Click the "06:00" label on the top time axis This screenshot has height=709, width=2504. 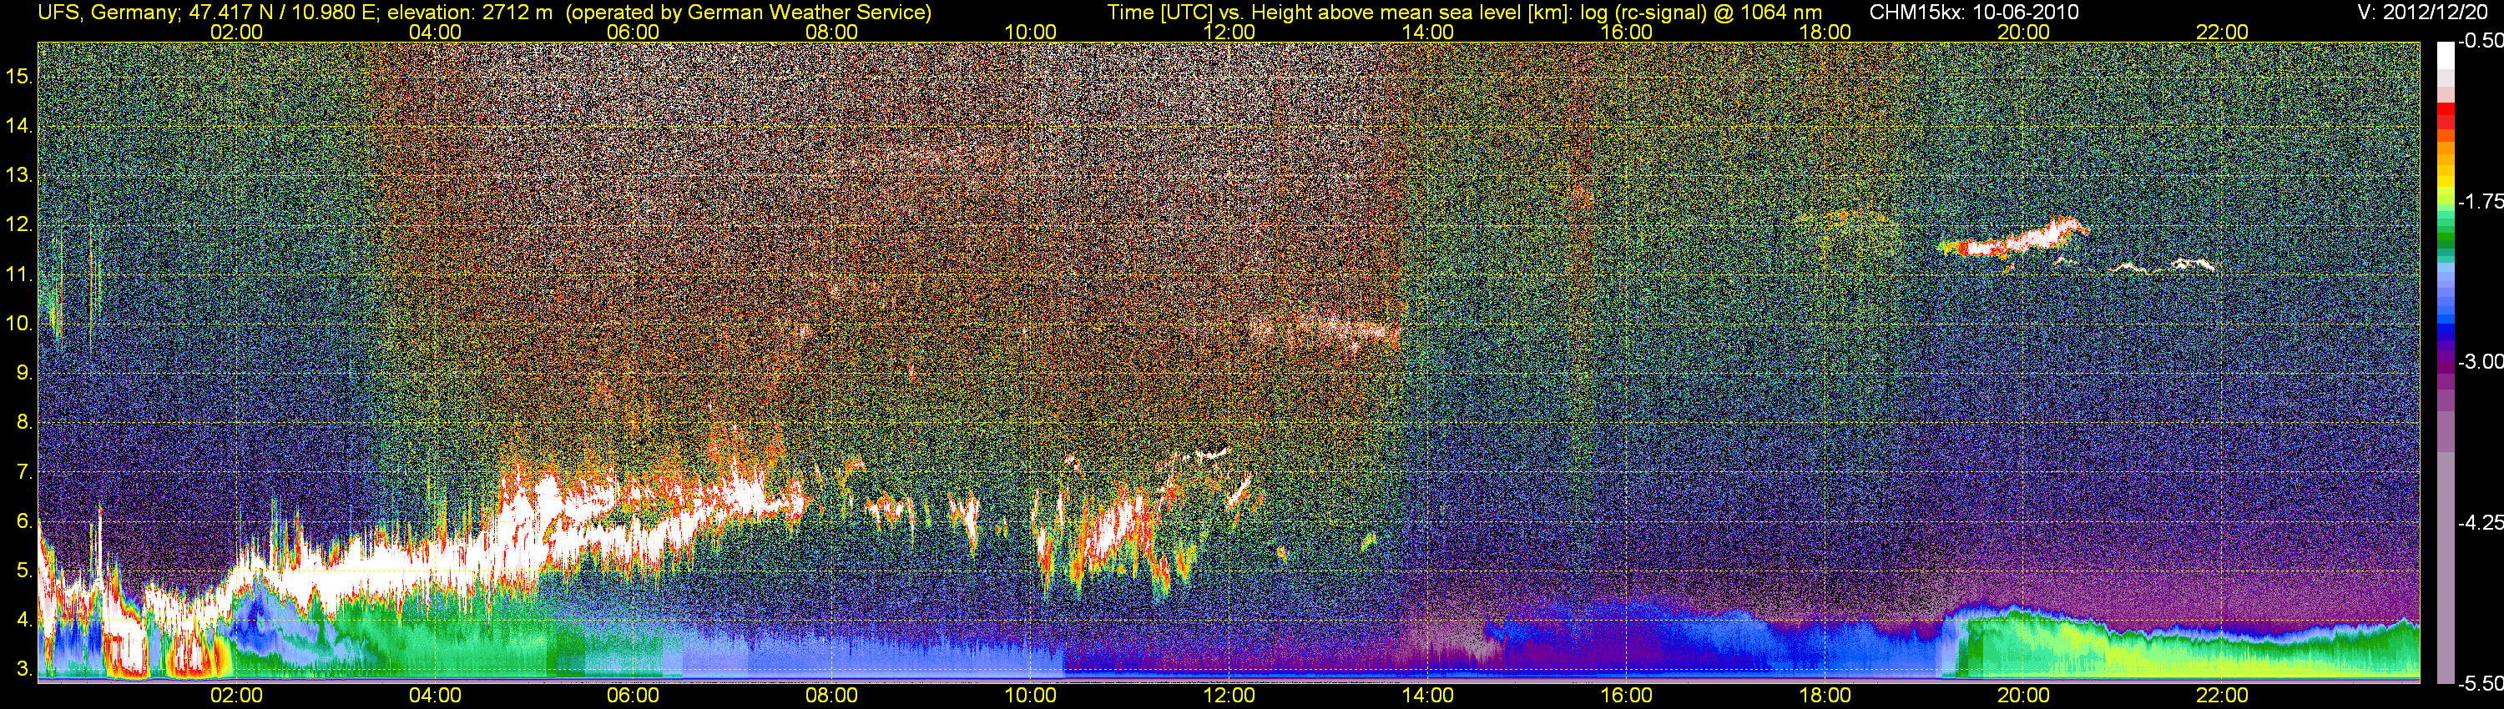tap(633, 32)
